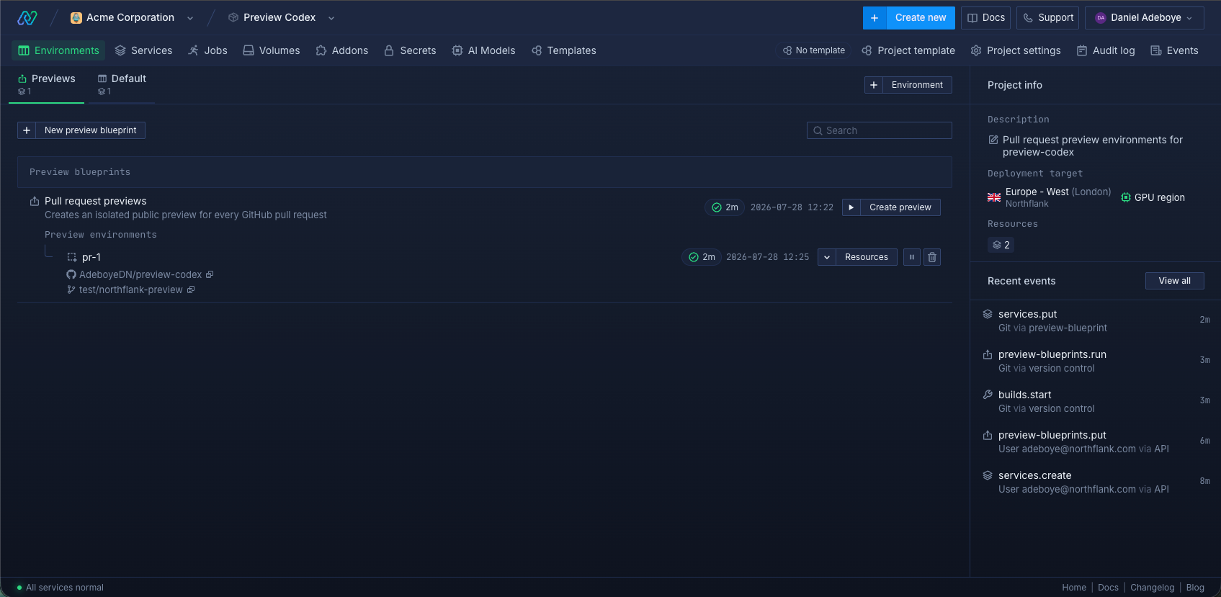Viewport: 1221px width, 597px height.
Task: Focus the blueprint Search field
Action: [x=880, y=130]
